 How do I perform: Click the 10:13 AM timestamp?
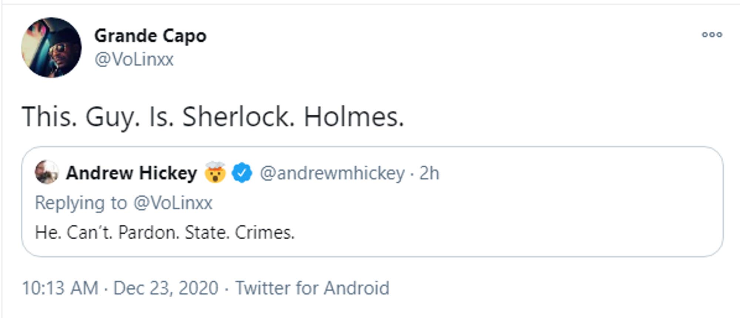click(60, 288)
